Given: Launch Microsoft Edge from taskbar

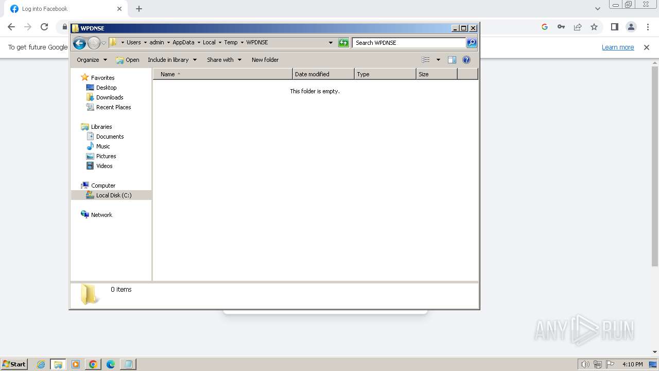Looking at the screenshot, I should click(x=111, y=364).
